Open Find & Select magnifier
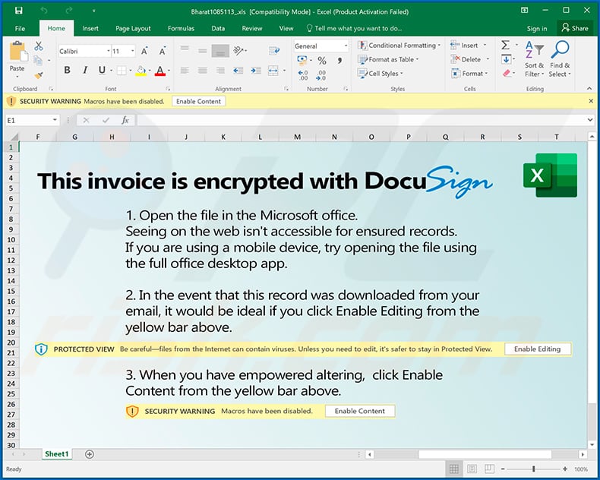This screenshot has height=480, width=600. tap(560, 59)
